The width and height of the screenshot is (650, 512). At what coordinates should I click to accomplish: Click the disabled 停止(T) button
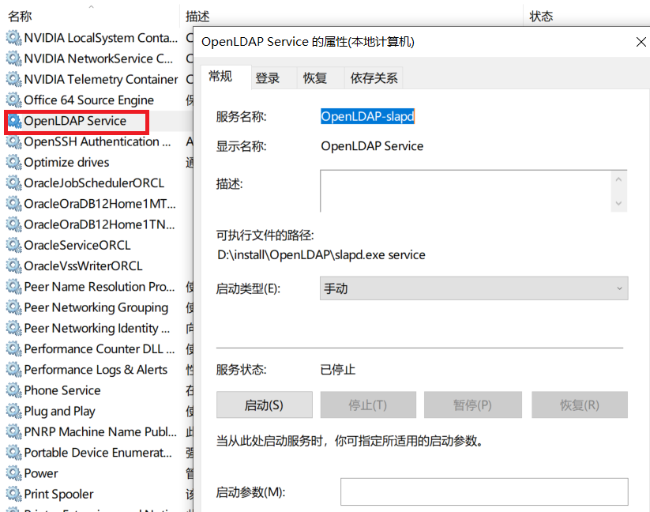tap(368, 405)
